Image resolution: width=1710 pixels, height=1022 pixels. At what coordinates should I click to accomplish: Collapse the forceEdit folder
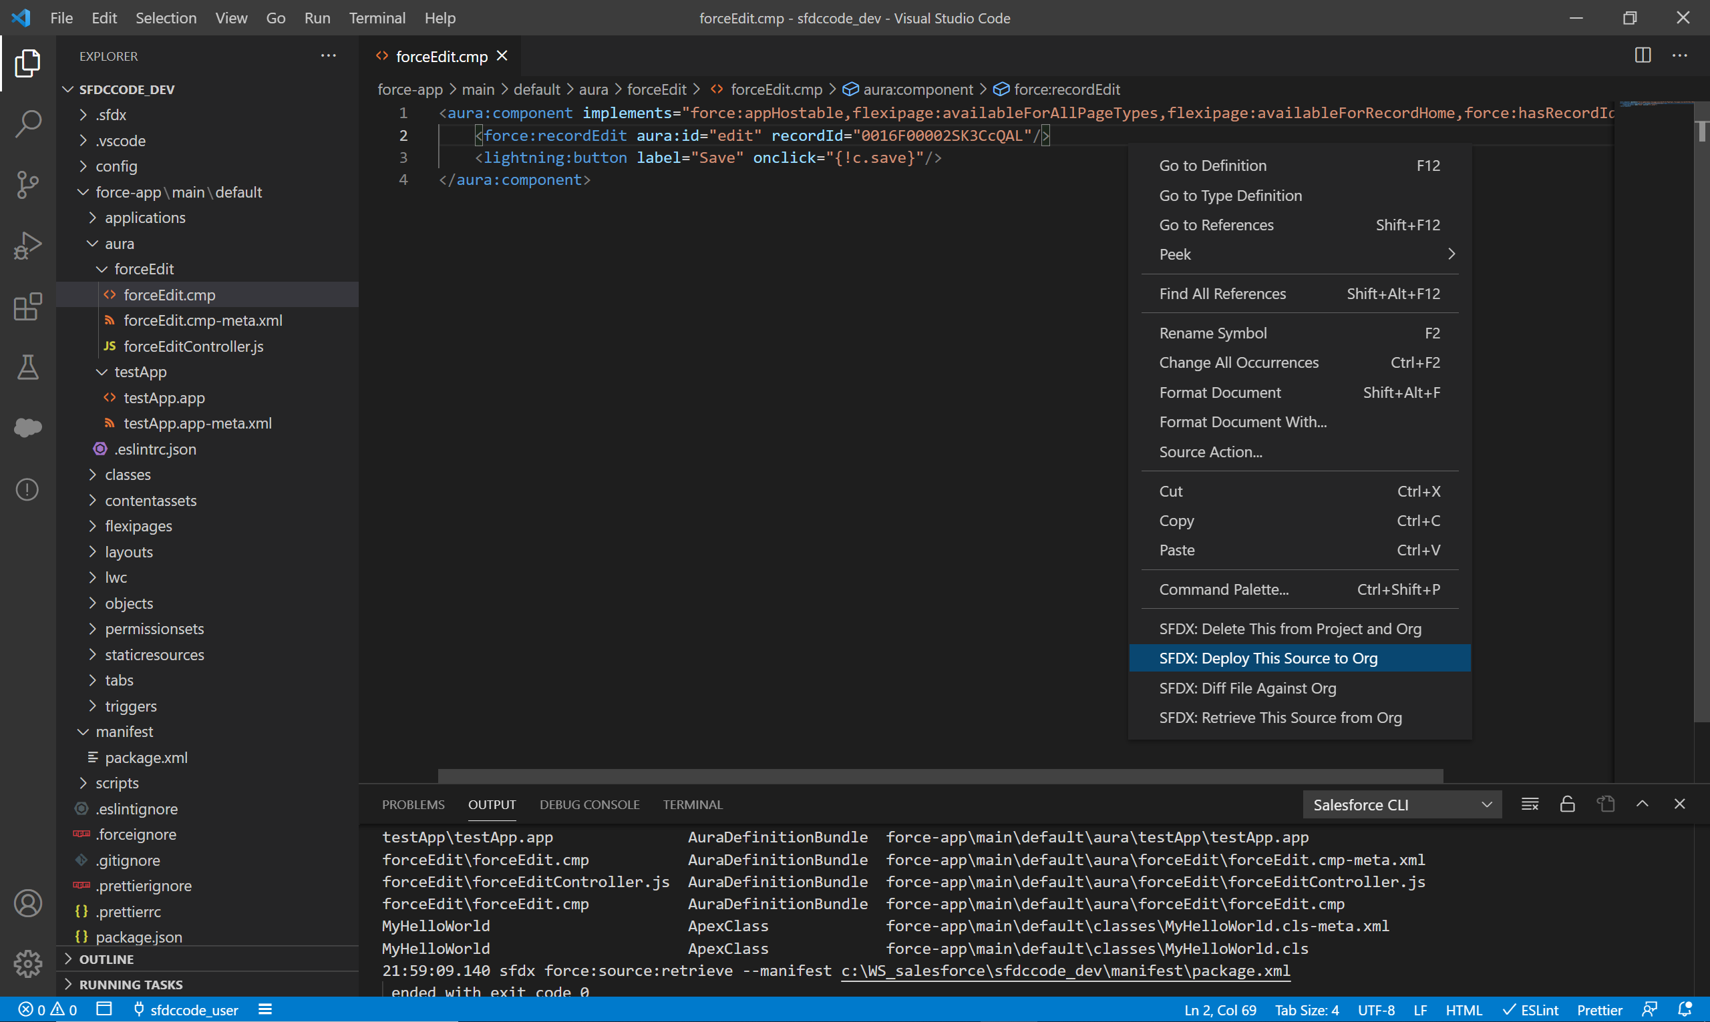[x=144, y=269]
